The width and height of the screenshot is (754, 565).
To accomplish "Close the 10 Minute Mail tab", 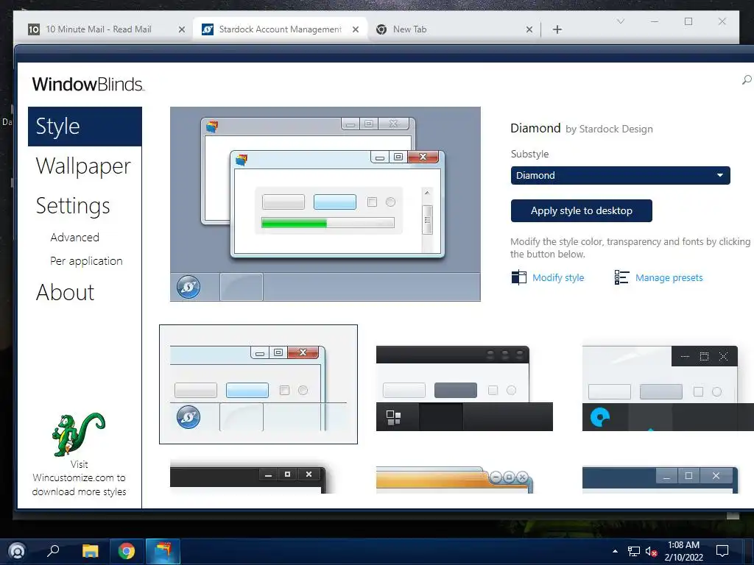I will coord(182,29).
